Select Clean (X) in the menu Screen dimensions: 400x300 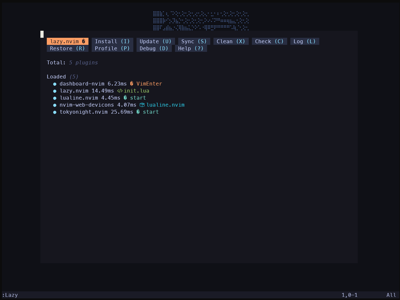tap(231, 41)
